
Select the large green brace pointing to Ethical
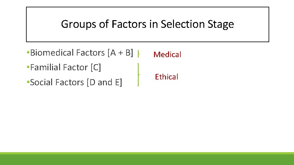138,75
